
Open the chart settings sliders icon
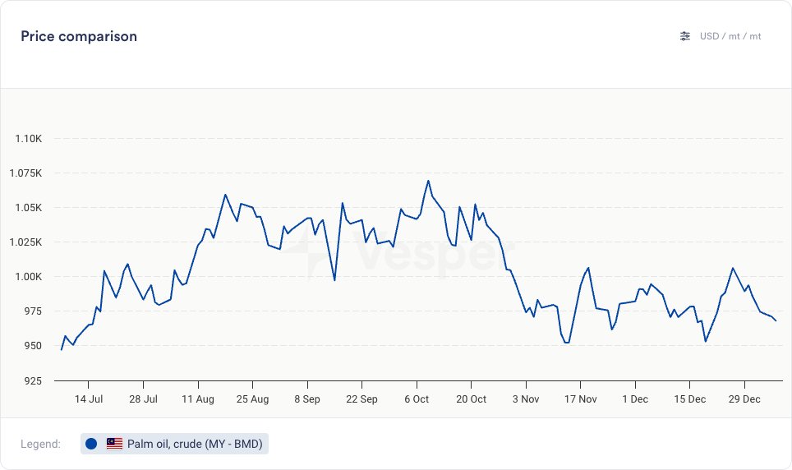click(685, 36)
